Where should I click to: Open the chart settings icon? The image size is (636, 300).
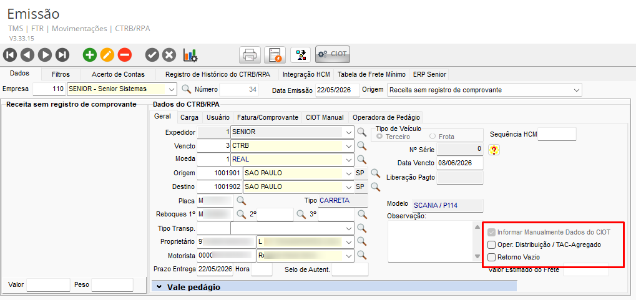click(190, 55)
